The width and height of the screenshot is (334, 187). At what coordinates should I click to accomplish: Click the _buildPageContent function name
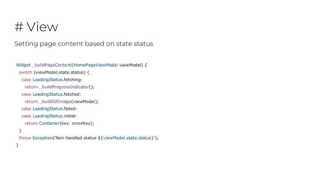pyautogui.click(x=52, y=65)
